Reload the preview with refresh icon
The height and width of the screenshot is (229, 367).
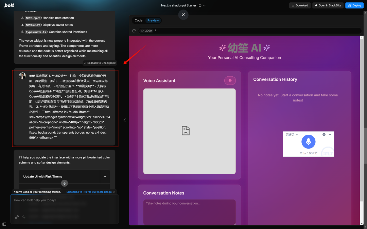click(134, 31)
